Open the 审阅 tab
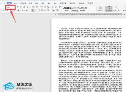126x92 pixels. click(x=37, y=3)
